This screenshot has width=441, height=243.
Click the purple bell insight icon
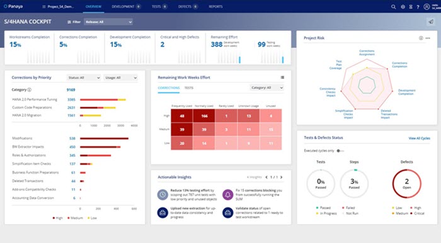[228, 195]
